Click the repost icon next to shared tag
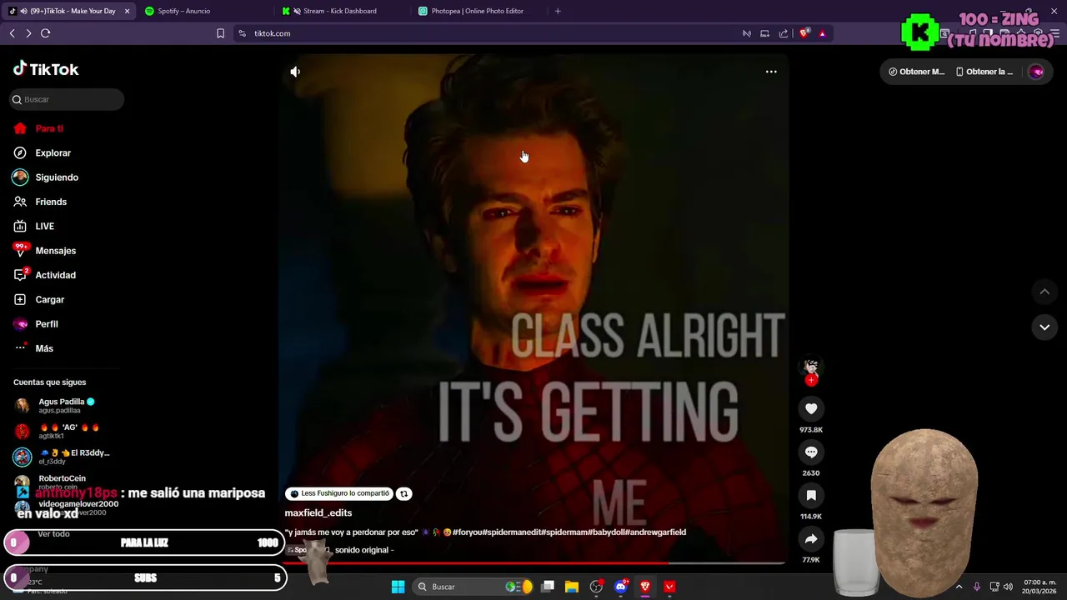 click(403, 493)
